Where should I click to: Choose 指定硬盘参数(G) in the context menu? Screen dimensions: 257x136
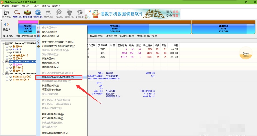pyautogui.click(x=62, y=86)
